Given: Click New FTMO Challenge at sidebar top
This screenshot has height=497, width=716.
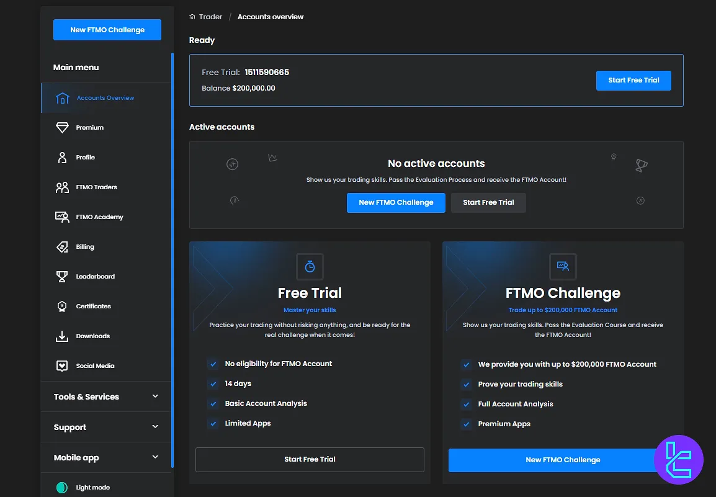Looking at the screenshot, I should [x=107, y=30].
